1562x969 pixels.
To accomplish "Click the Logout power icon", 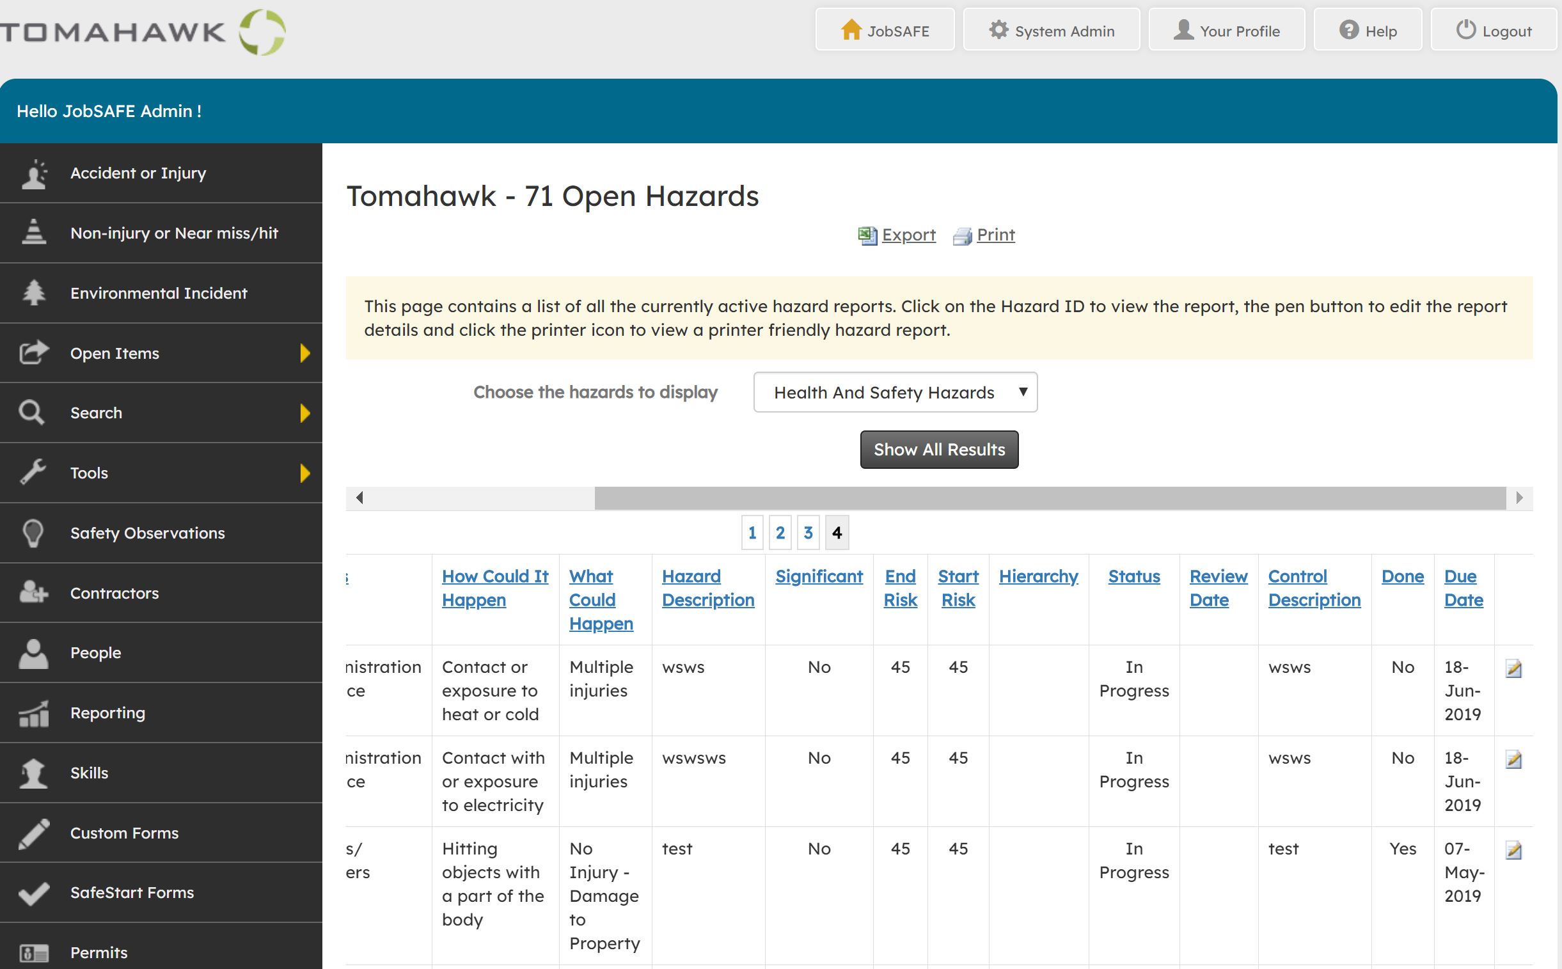I will tap(1466, 29).
